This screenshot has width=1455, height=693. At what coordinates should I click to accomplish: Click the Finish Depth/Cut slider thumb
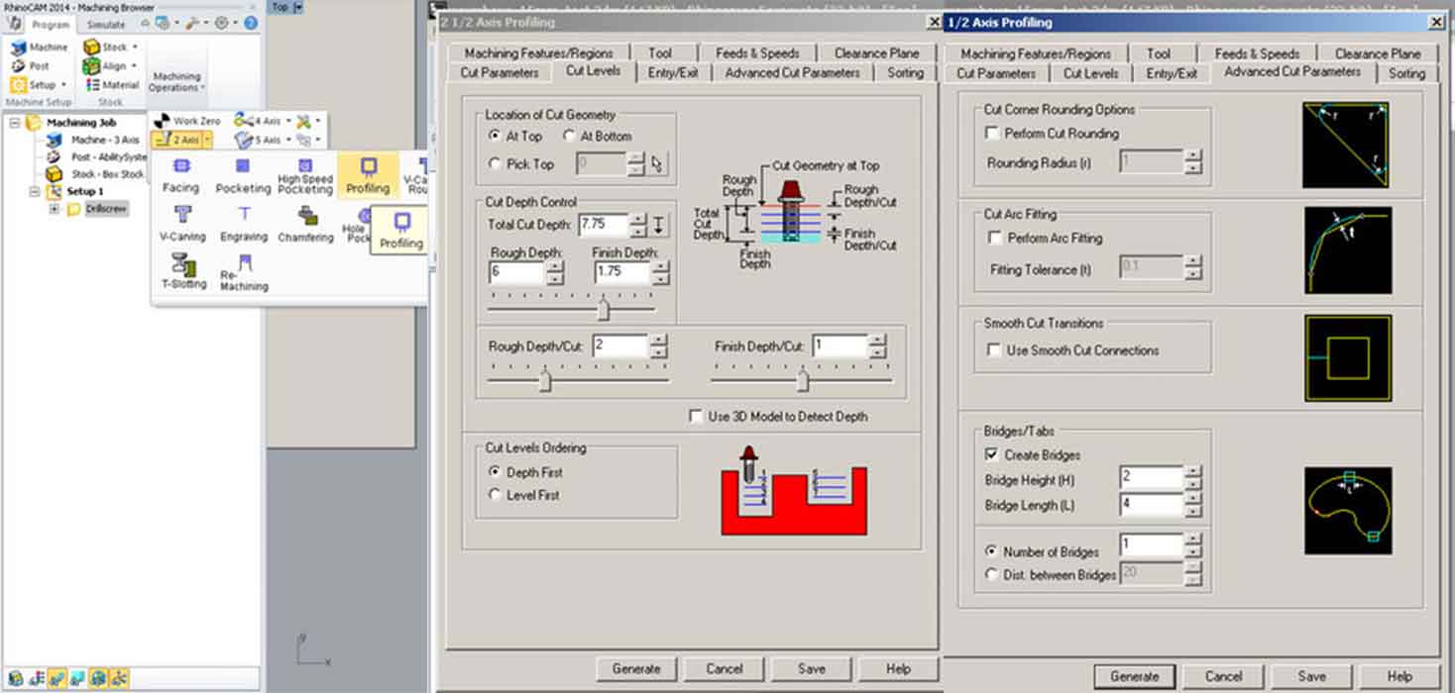[x=803, y=381]
